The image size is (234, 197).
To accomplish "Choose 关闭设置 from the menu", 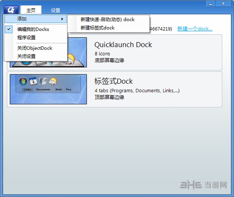I will click(27, 56).
